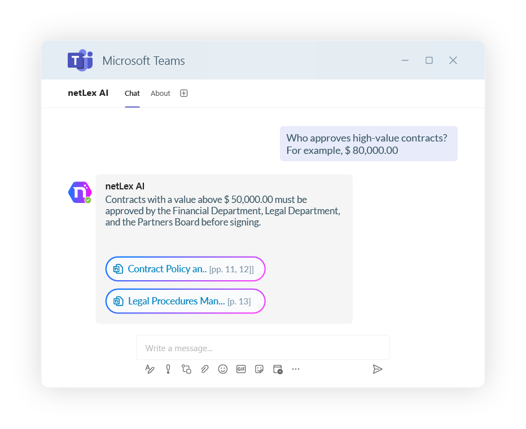Image resolution: width=526 pixels, height=429 pixels.
Task: Click the netLex AI app title
Action: (x=88, y=93)
